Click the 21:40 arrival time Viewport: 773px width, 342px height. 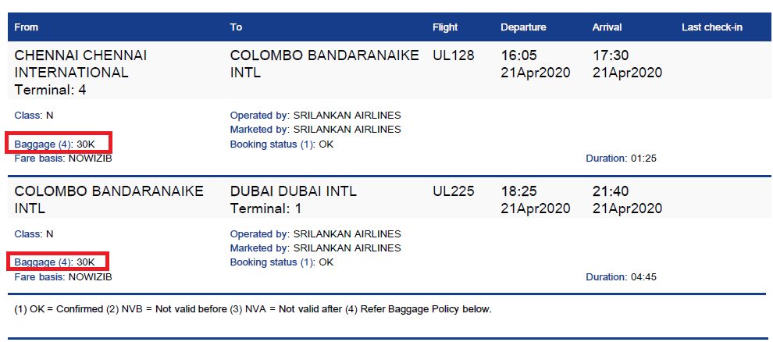pyautogui.click(x=611, y=192)
